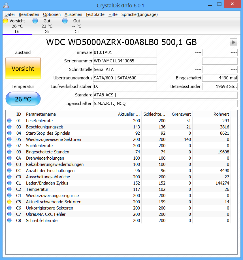The image size is (243, 260).
Task: Click the ID column header
Action: coord(19,114)
